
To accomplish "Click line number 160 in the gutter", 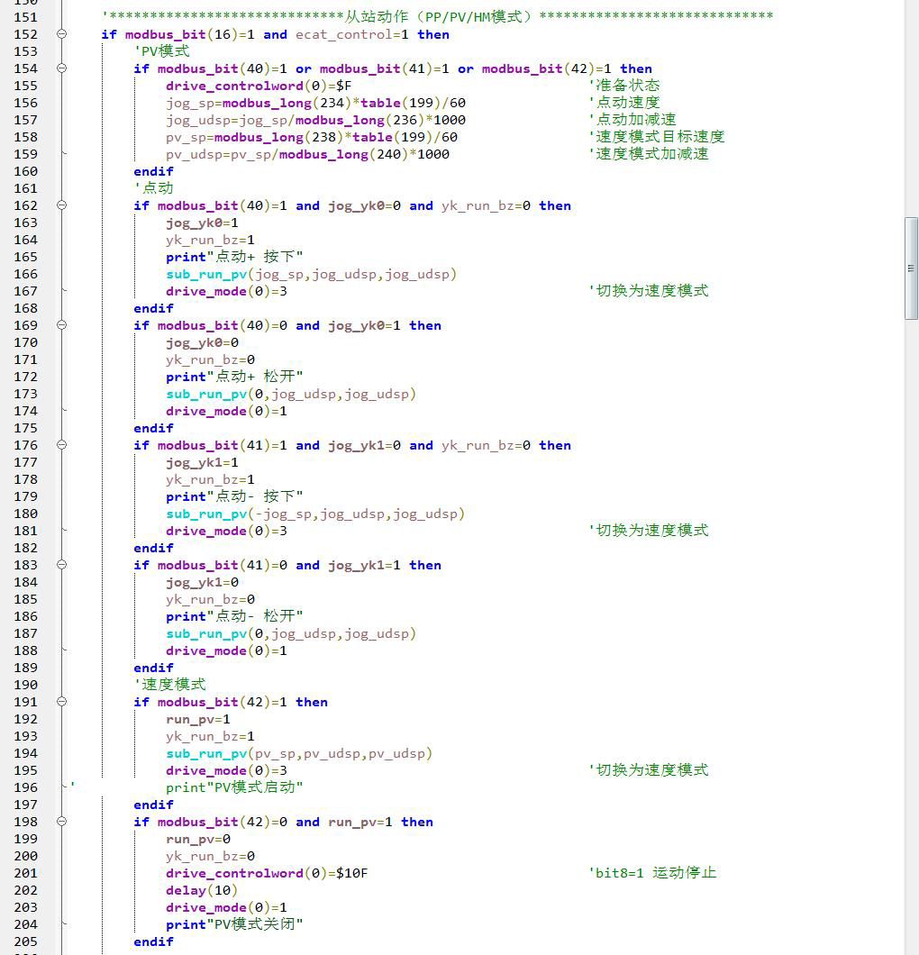I will point(25,171).
